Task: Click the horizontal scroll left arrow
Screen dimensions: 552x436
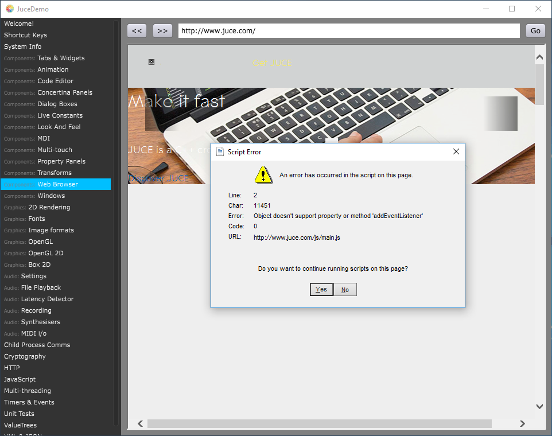Action: coord(140,423)
